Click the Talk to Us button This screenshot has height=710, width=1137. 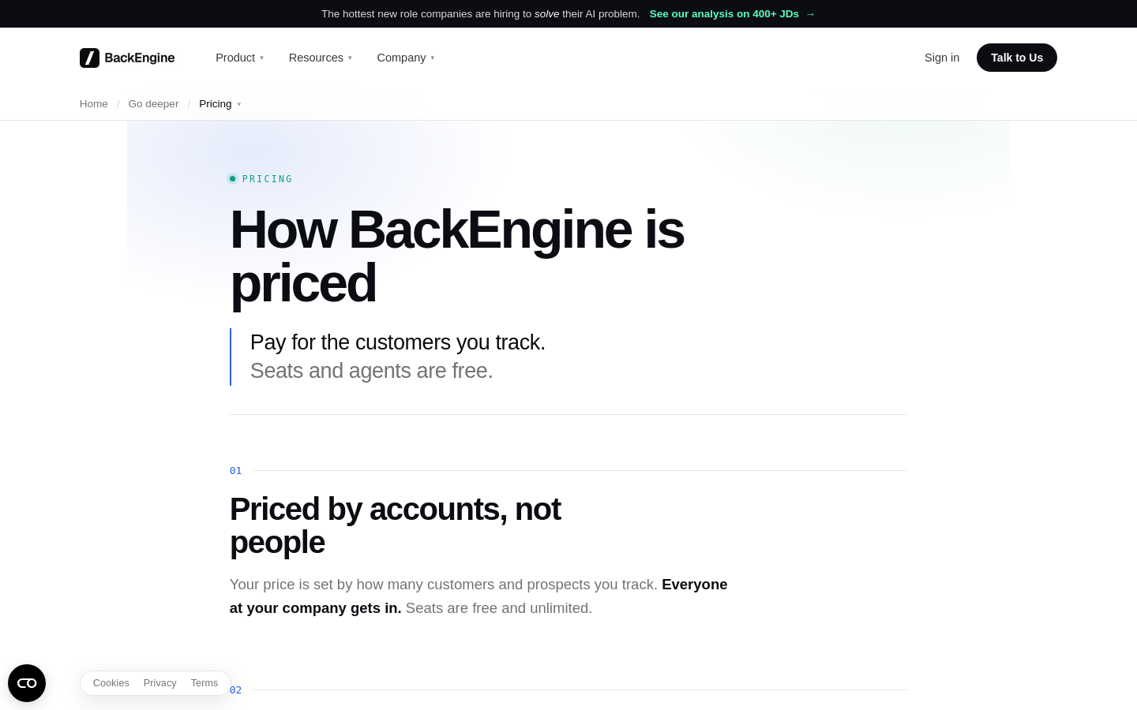[1017, 58]
